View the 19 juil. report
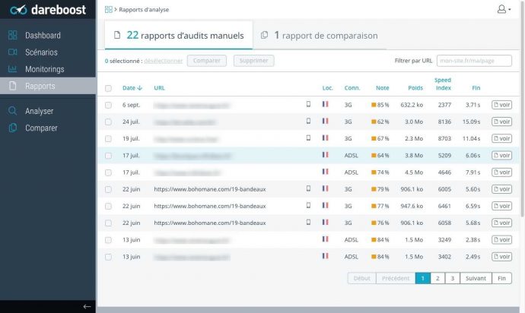The width and height of the screenshot is (525, 313). point(501,138)
